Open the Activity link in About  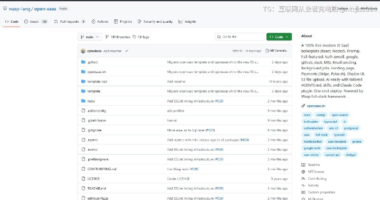pos(310,185)
